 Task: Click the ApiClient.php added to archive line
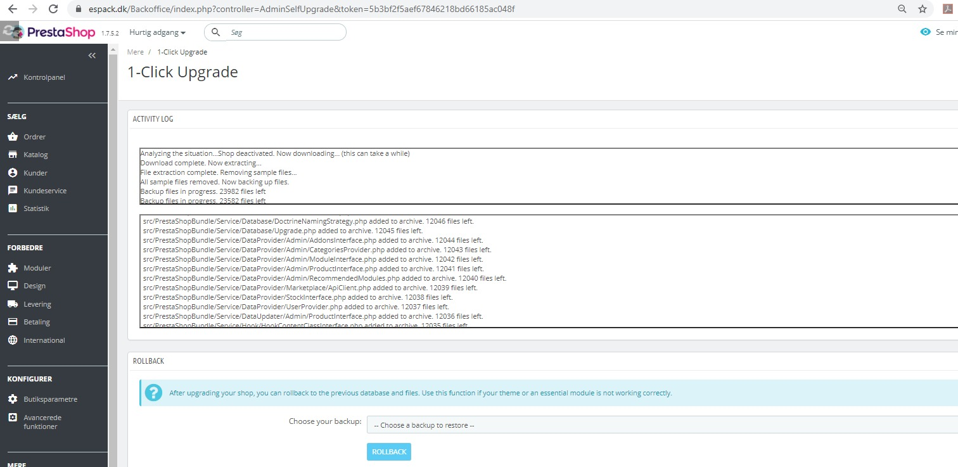(x=310, y=288)
